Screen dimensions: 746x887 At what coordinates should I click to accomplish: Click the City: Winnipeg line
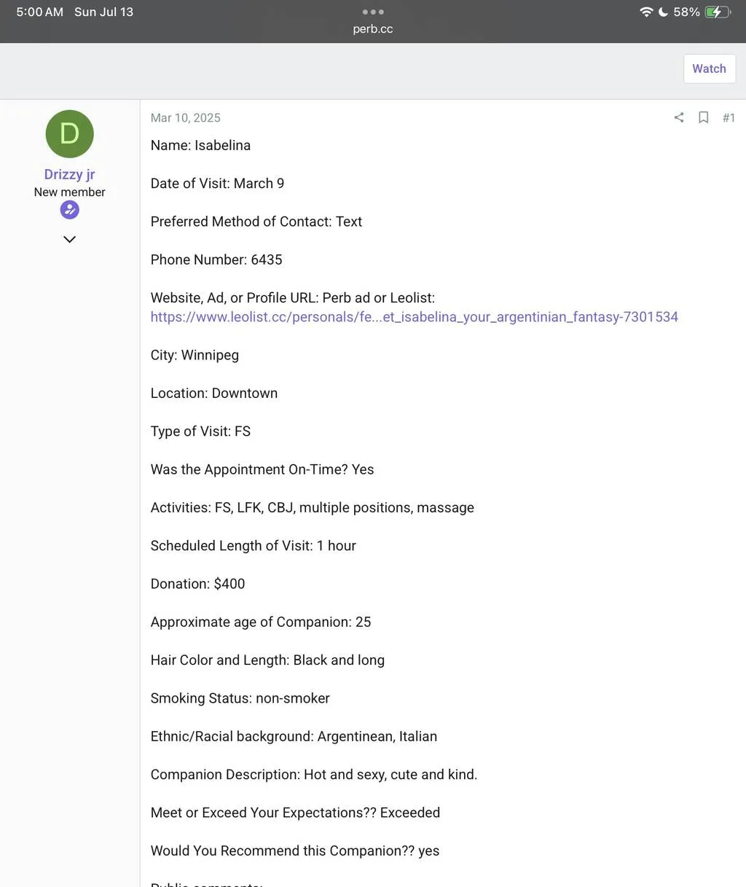coord(195,355)
